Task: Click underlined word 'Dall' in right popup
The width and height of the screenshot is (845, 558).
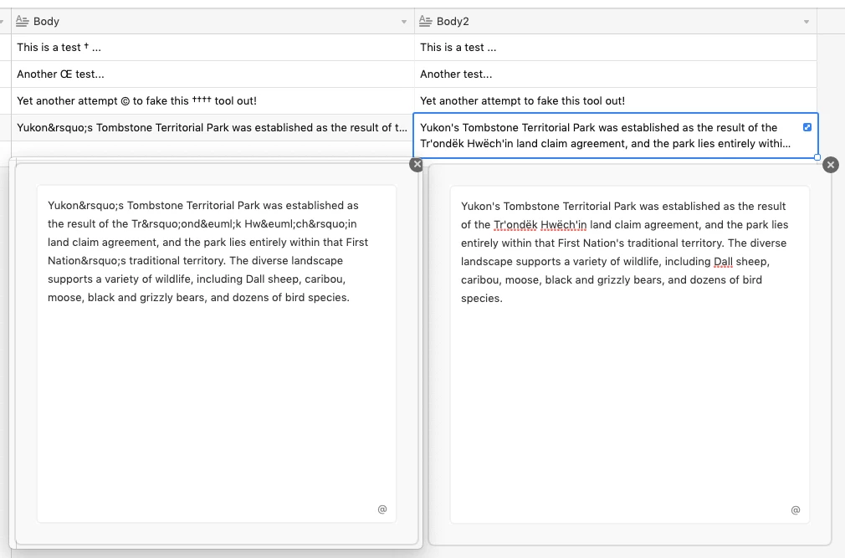Action: pyautogui.click(x=723, y=261)
